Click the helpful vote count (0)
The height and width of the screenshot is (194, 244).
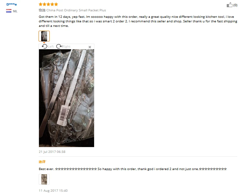[235, 5]
